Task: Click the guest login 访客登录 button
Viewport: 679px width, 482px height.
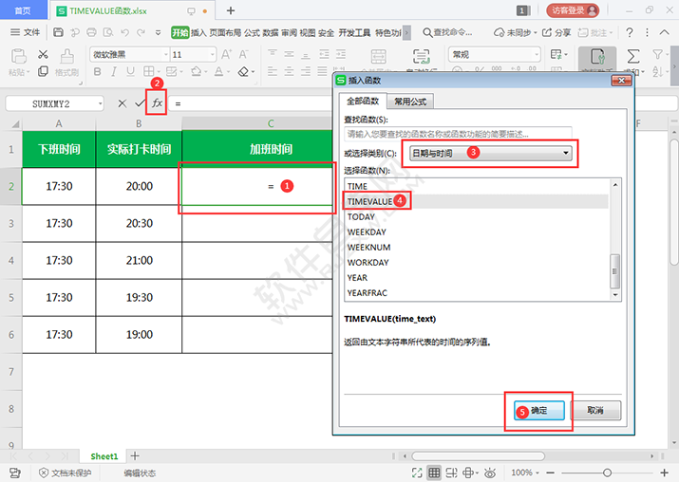Action: (573, 10)
